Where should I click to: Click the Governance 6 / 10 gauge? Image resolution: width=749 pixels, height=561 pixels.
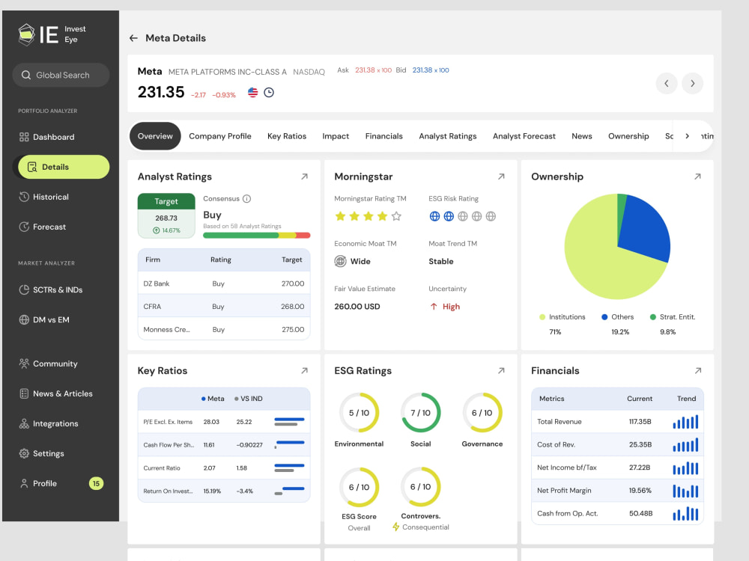(482, 413)
